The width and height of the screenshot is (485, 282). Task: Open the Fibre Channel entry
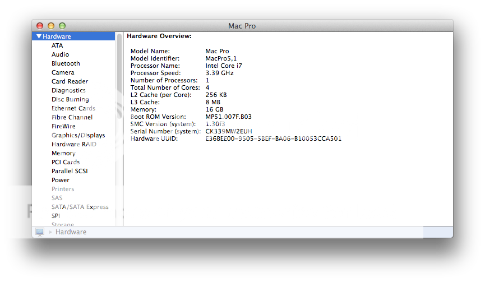tap(72, 117)
